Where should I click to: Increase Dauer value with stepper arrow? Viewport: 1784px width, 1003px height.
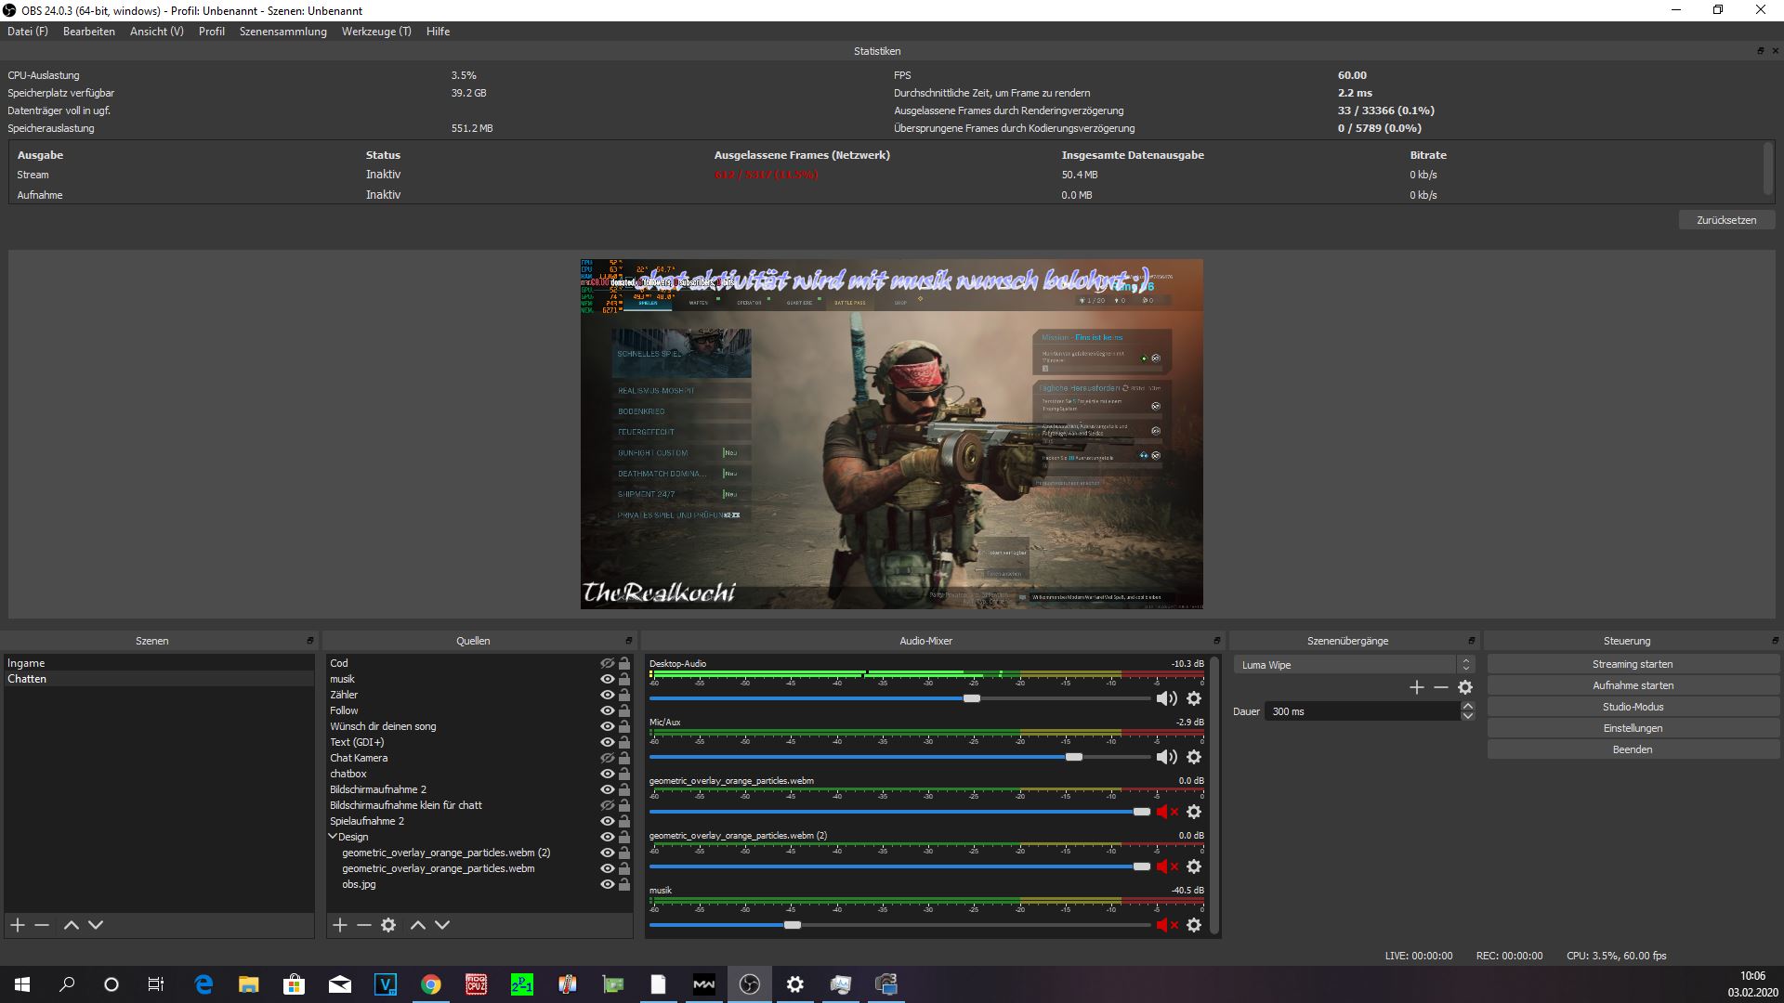click(1467, 707)
